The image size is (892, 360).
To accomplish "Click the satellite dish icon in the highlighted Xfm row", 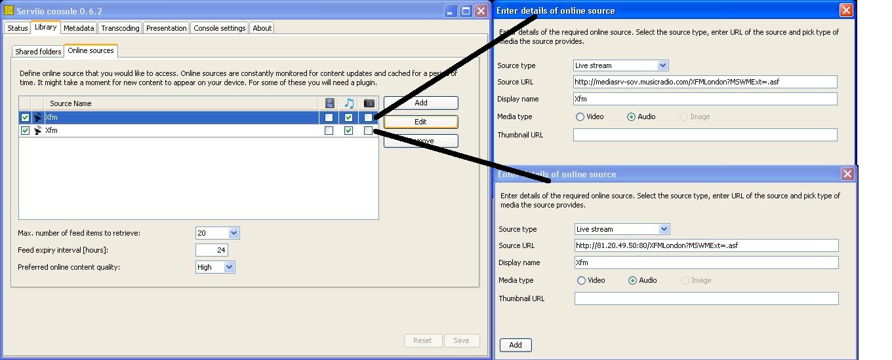I will tap(38, 118).
